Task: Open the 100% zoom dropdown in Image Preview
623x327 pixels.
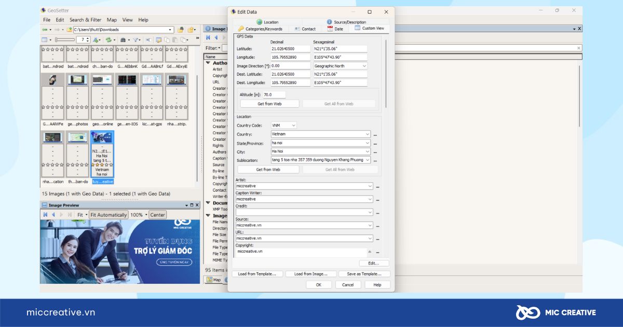Action: pyautogui.click(x=147, y=215)
